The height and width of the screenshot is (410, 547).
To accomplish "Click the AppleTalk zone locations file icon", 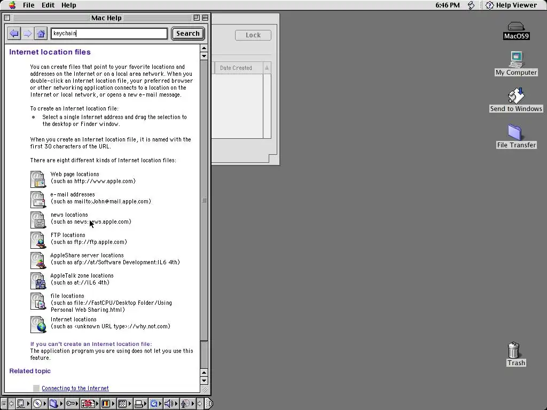I will point(38,280).
